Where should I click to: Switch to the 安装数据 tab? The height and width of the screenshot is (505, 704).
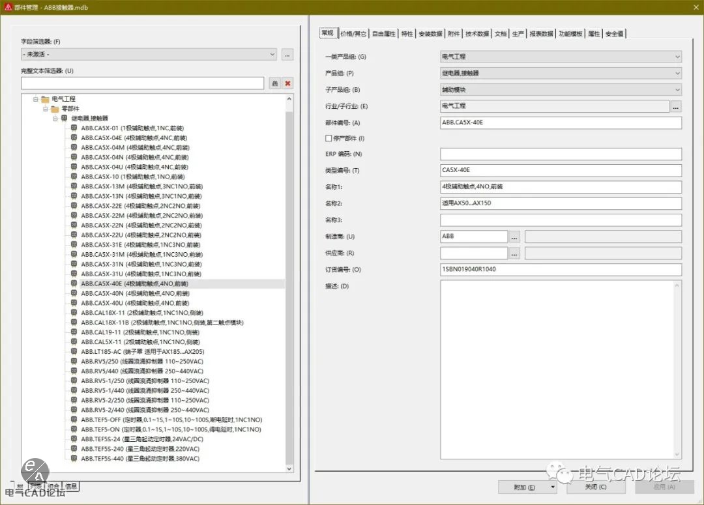(x=430, y=34)
